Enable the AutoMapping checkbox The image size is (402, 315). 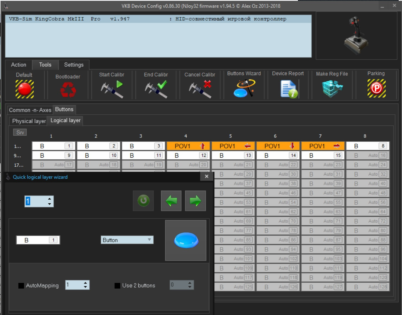(21, 286)
